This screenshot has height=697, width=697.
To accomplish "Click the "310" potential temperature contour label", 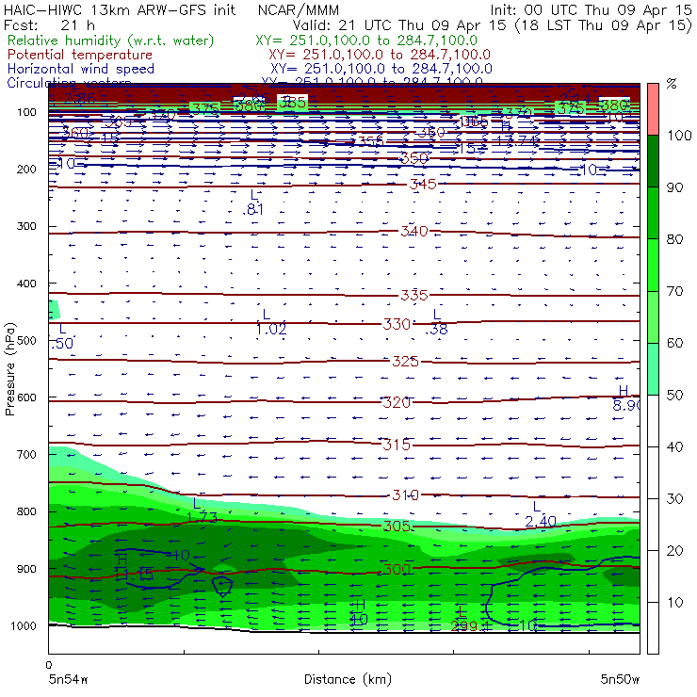I will (x=405, y=494).
